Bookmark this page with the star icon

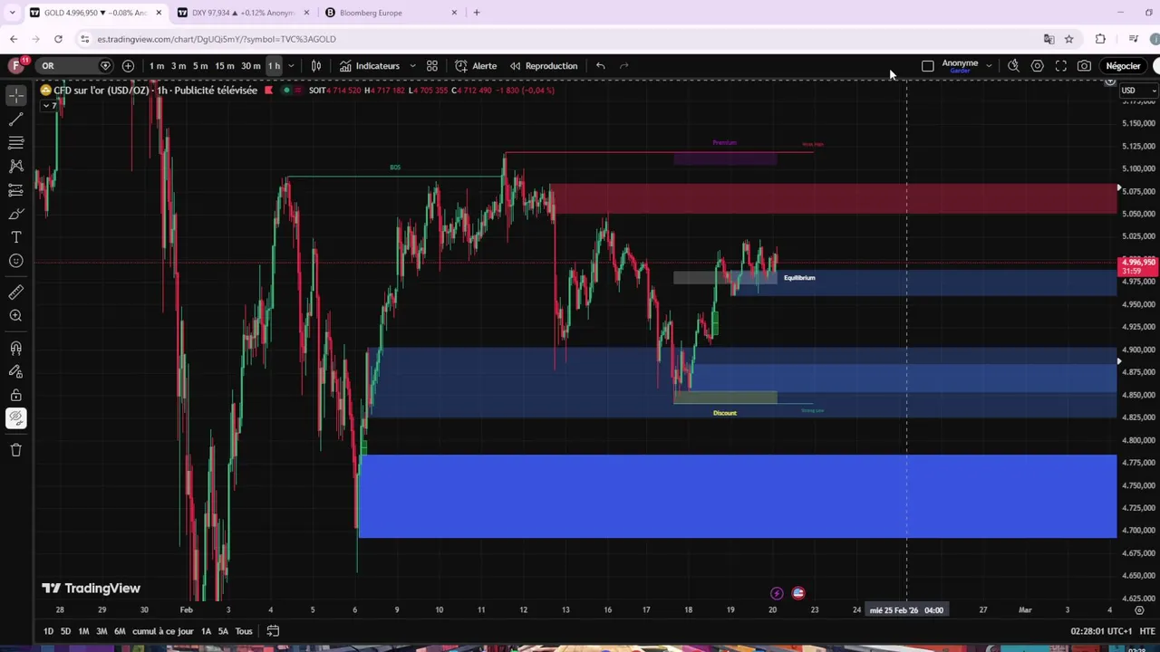click(1068, 39)
